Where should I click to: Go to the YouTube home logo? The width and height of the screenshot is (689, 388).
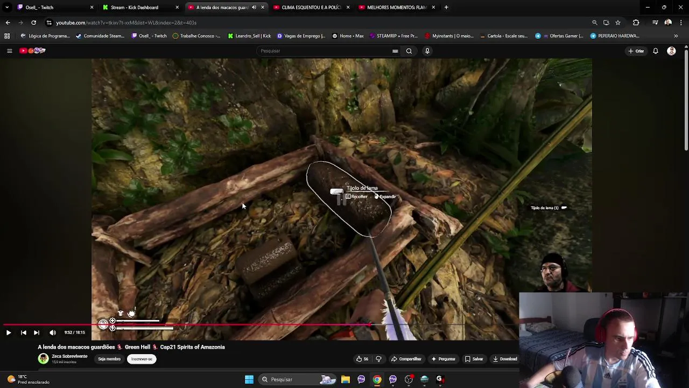coord(32,51)
